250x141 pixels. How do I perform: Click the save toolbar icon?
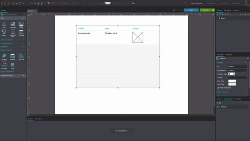click(x=8, y=4)
